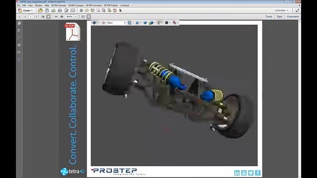Click the zoom percentage field
The height and width of the screenshot is (178, 317).
pos(69,16)
